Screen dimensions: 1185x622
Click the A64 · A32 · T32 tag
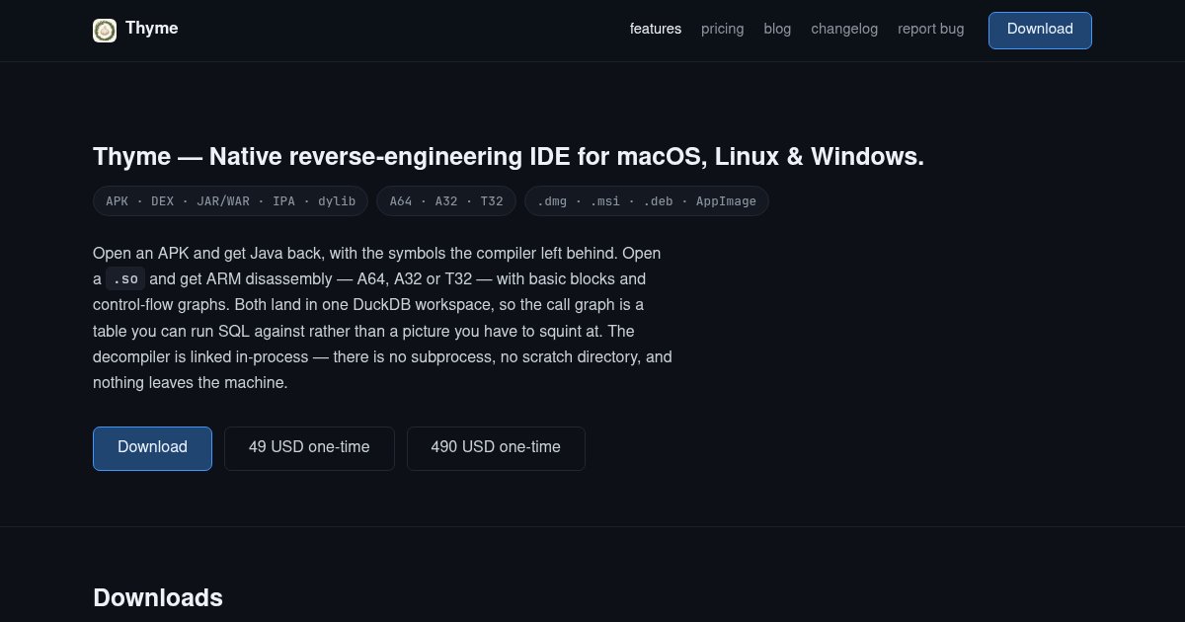(446, 201)
